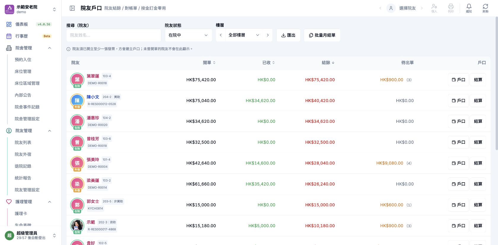Image resolution: width=498 pixels, height=245 pixels.
Task: Open 戶口 button for 葉翠蓮
Action: coord(459,80)
